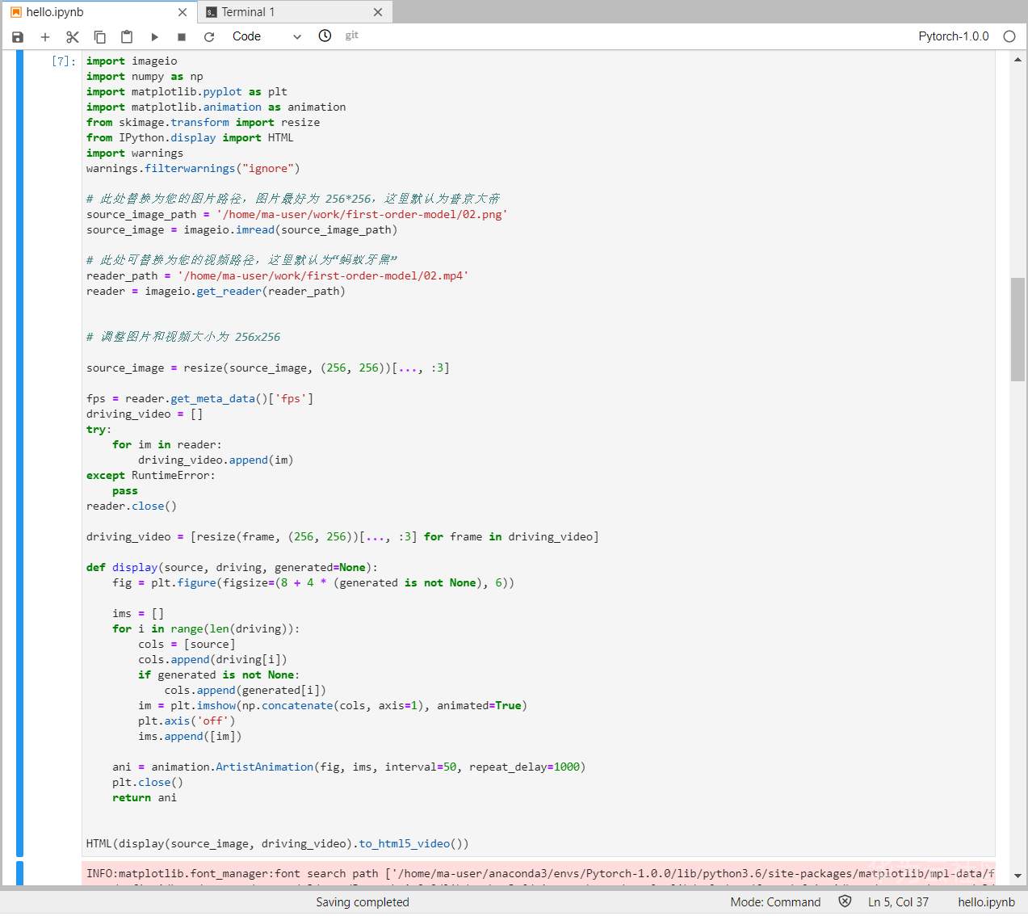Click the git toolbar button
This screenshot has width=1028, height=916.
pyautogui.click(x=352, y=36)
